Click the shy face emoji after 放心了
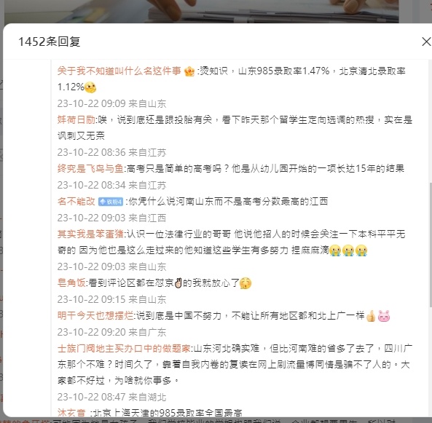Viewport: 432px width, 423px height. pos(246,283)
